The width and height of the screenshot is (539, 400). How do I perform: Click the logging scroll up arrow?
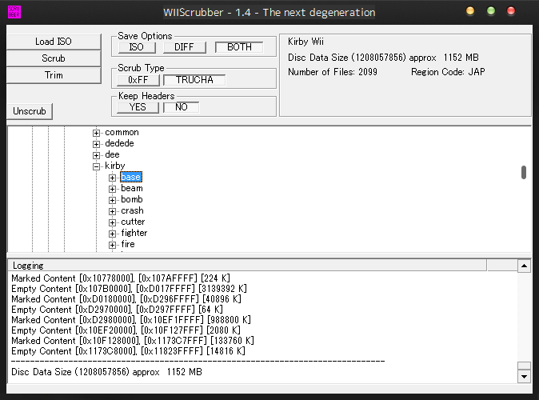click(x=524, y=266)
